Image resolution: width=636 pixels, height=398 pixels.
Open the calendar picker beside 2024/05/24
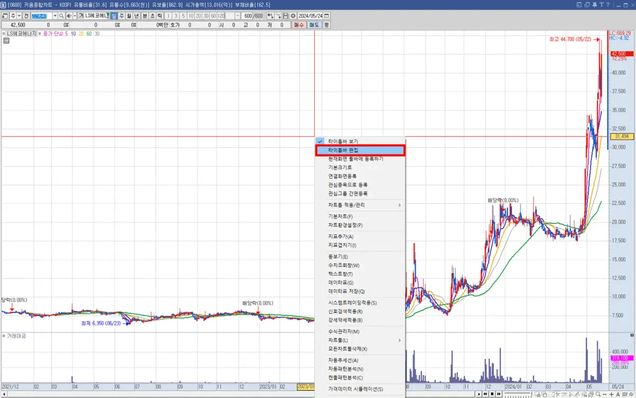[326, 16]
